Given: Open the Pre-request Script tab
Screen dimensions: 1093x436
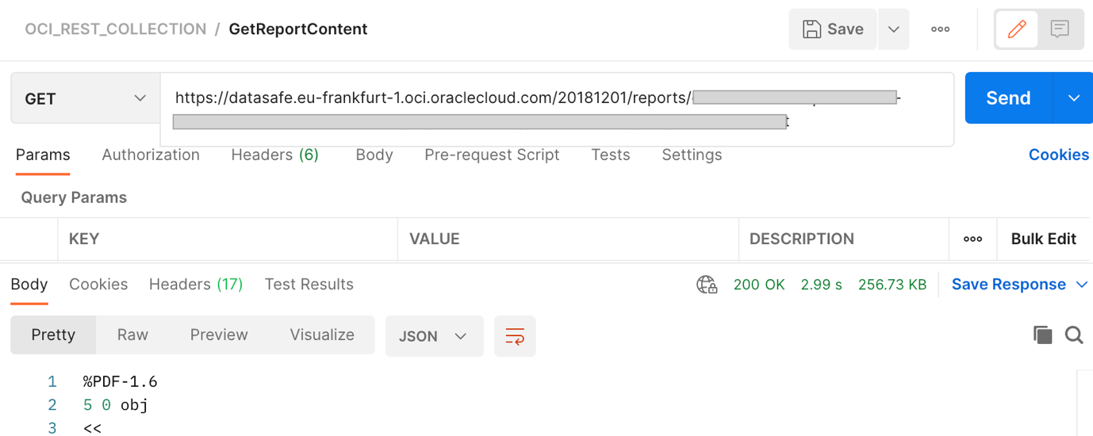Looking at the screenshot, I should coord(492,155).
